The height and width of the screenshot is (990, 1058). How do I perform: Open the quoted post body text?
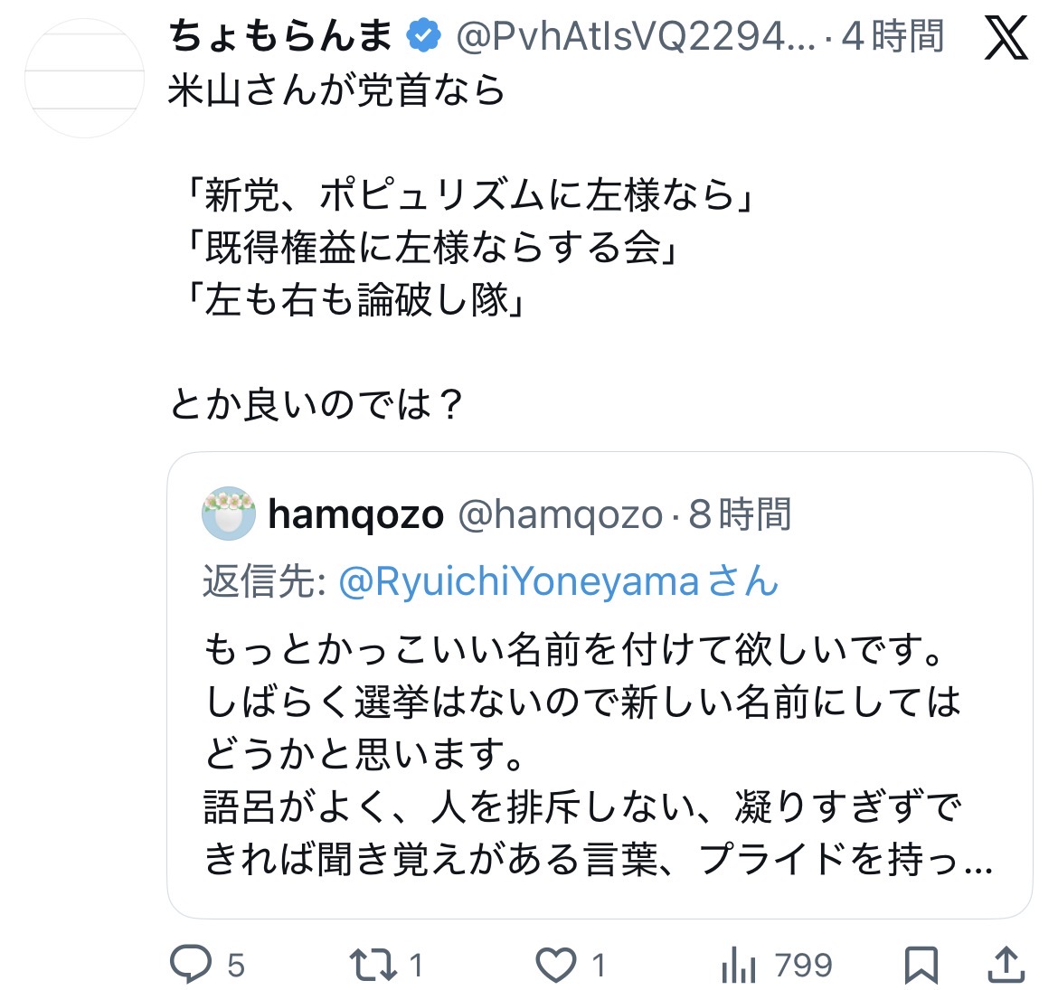click(598, 754)
